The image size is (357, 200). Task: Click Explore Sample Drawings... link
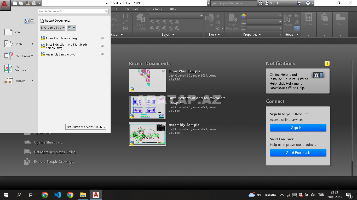click(55, 161)
